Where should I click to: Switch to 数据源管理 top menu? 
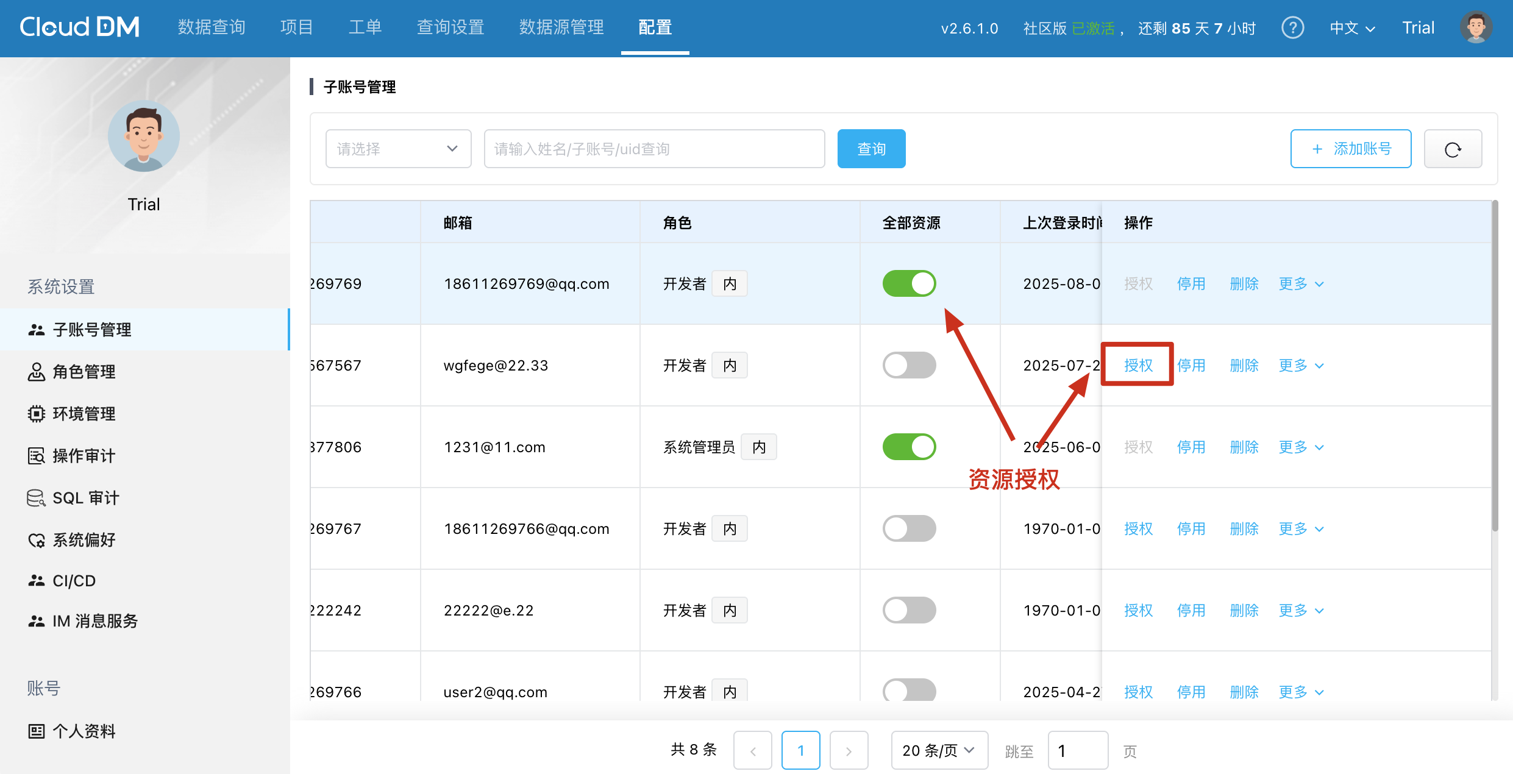coord(561,28)
